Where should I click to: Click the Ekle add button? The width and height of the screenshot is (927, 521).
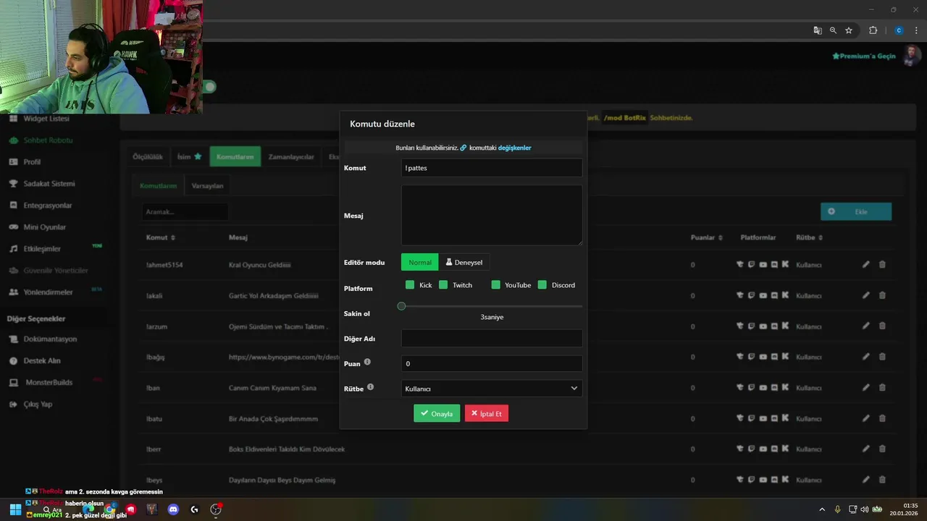pyautogui.click(x=856, y=211)
